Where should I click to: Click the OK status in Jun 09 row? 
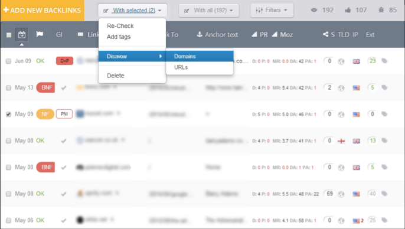tap(40, 61)
